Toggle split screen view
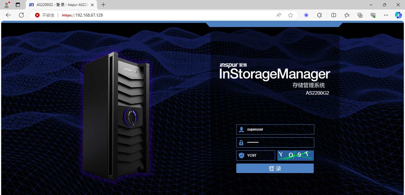Image resolution: width=405 pixels, height=195 pixels. 334,15
